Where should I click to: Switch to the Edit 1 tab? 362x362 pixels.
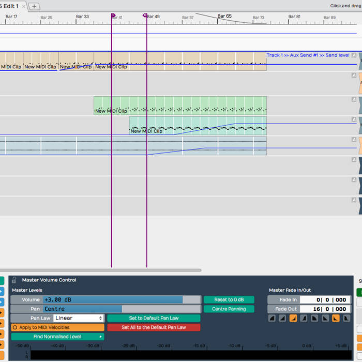[x=9, y=6]
